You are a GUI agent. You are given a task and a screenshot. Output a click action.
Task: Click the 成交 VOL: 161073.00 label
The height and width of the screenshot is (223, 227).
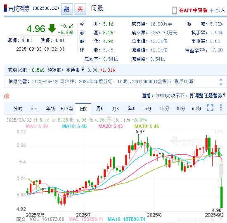(40, 219)
